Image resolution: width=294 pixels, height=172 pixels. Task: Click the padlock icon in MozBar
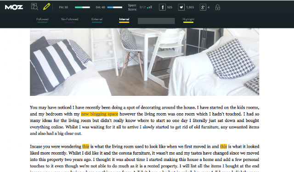[217, 7]
